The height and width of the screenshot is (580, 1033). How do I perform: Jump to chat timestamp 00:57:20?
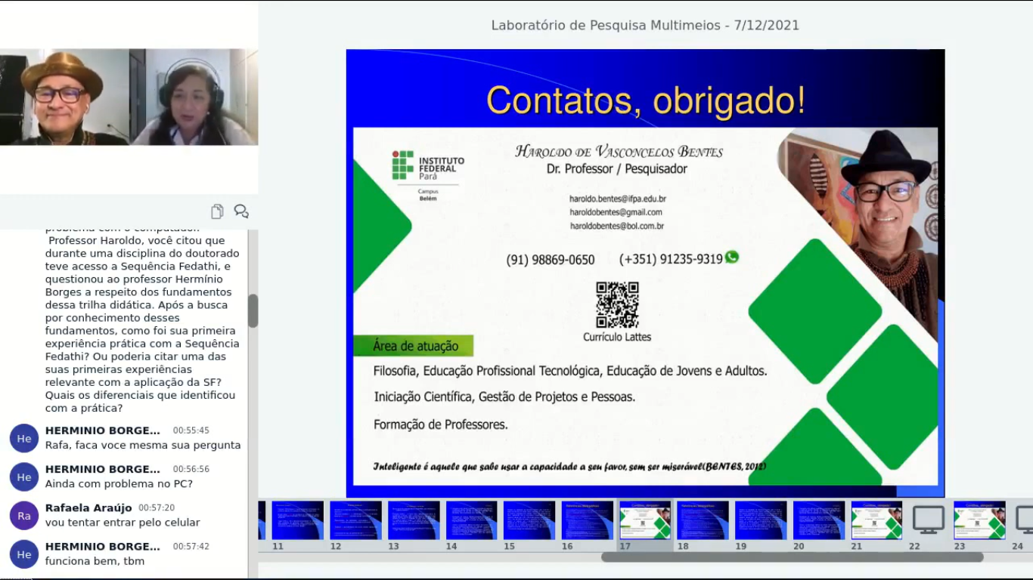point(157,508)
